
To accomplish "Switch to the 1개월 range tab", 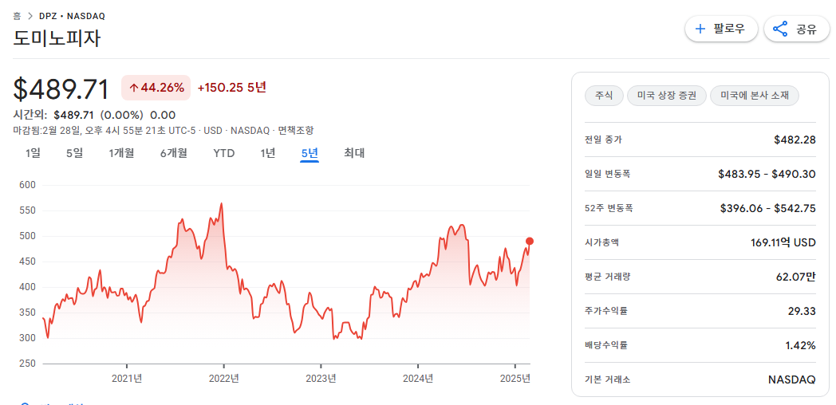I will [x=121, y=154].
